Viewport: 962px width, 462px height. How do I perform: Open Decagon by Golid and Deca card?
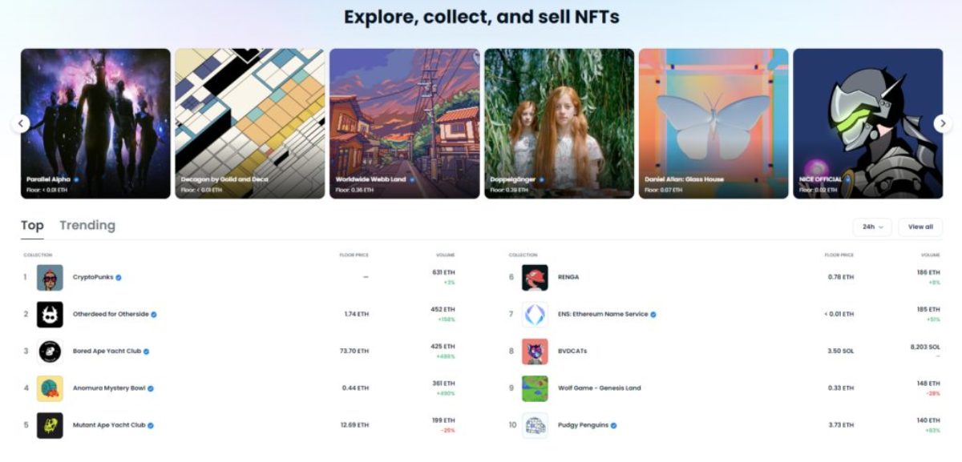[250, 123]
